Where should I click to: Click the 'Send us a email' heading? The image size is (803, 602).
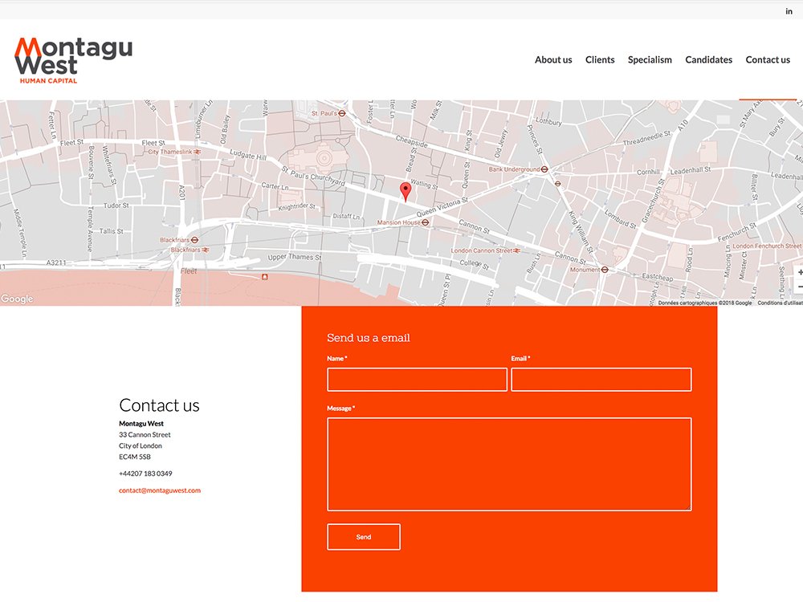click(369, 338)
